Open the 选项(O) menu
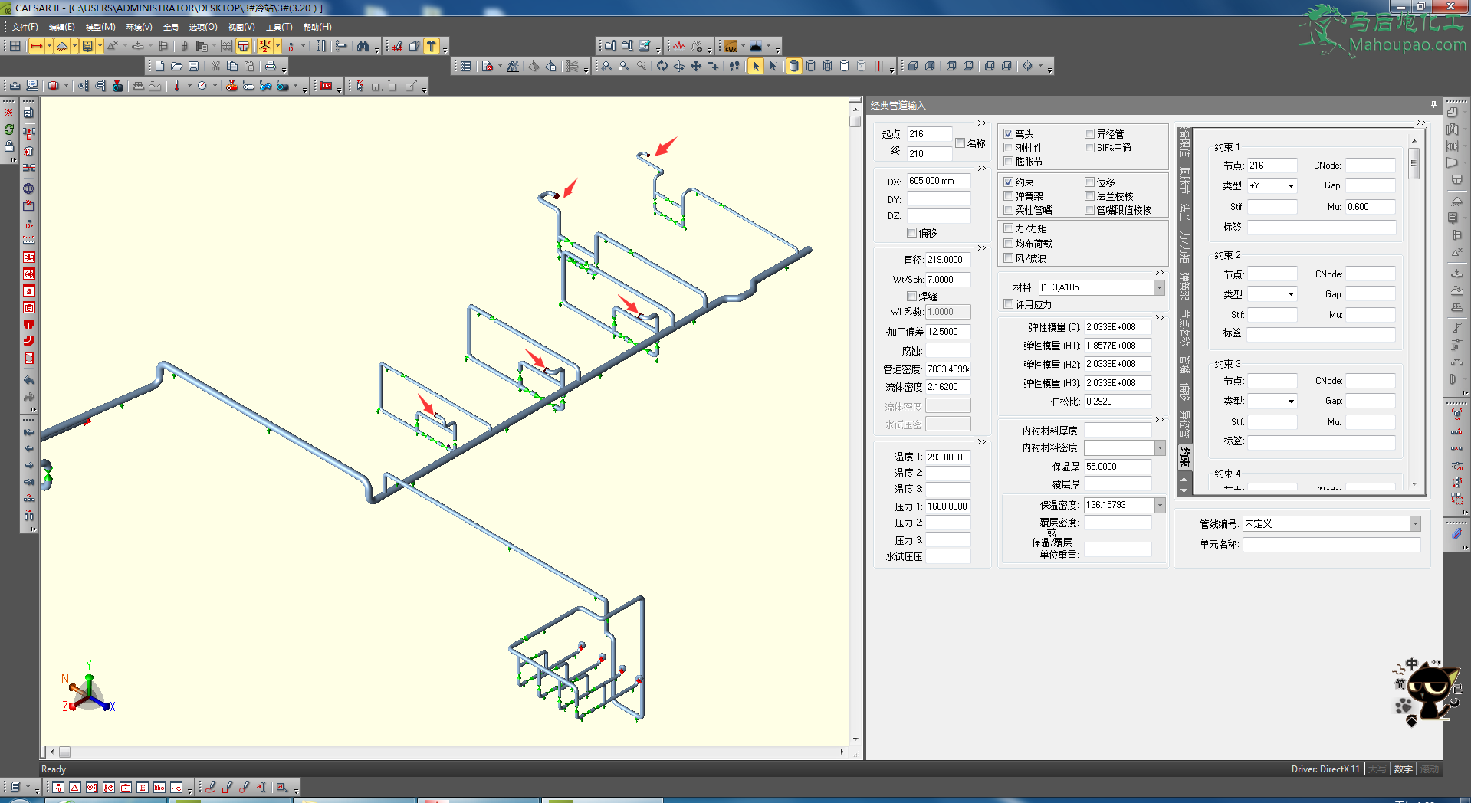Image resolution: width=1471 pixels, height=803 pixels. [x=203, y=27]
